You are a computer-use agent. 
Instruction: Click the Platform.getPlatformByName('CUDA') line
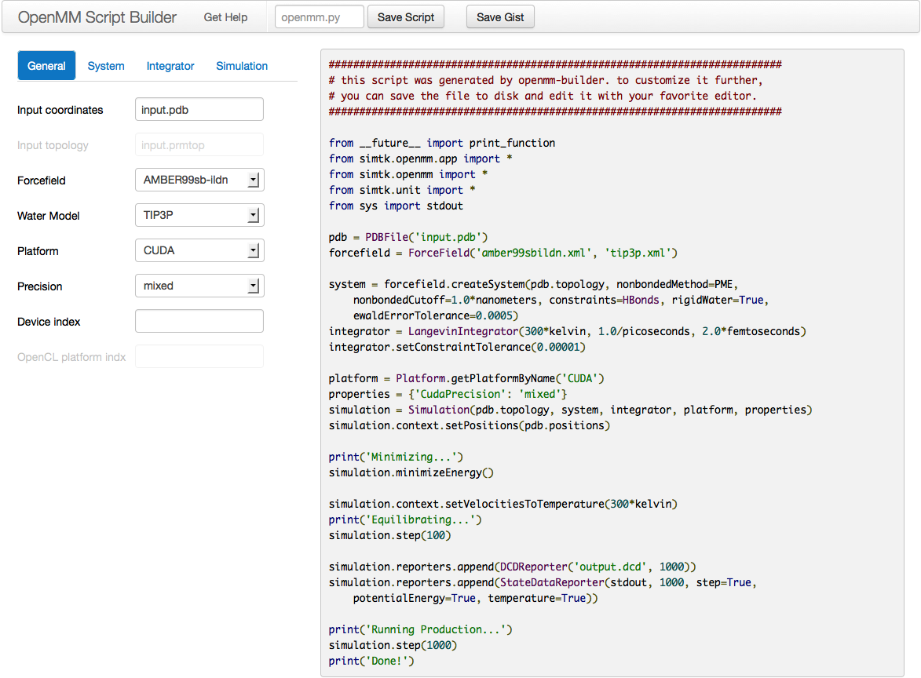click(x=466, y=378)
